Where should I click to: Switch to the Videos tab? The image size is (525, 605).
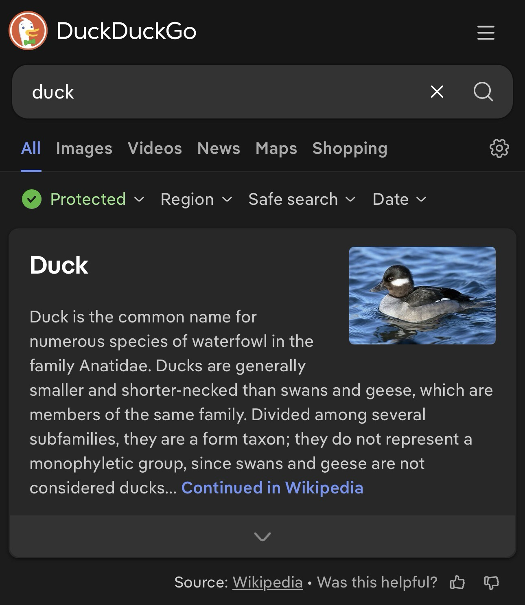(155, 148)
